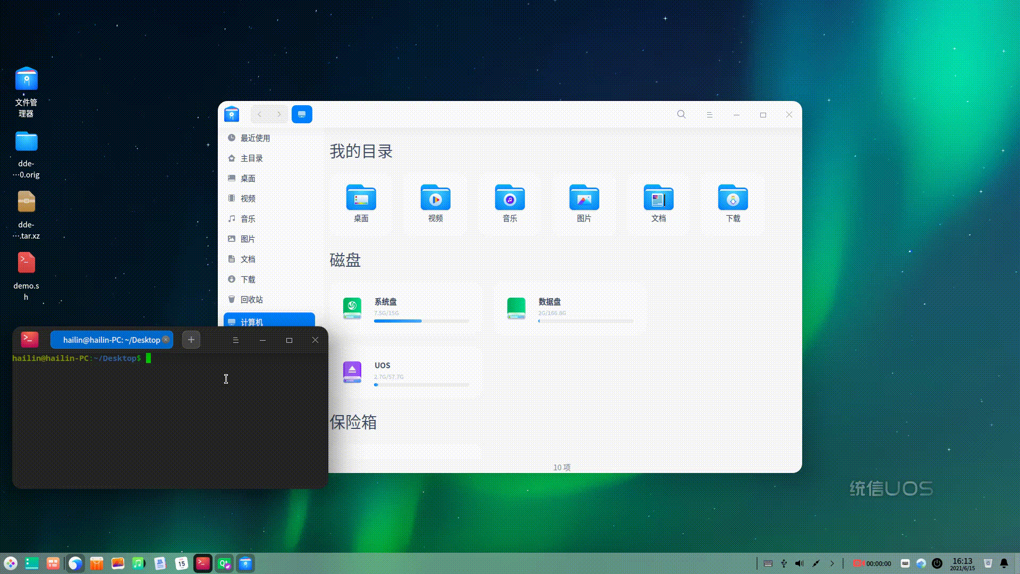Viewport: 1020px width, 574px height.
Task: Open the 文档 folder icon in 我的目录
Action: point(659,198)
